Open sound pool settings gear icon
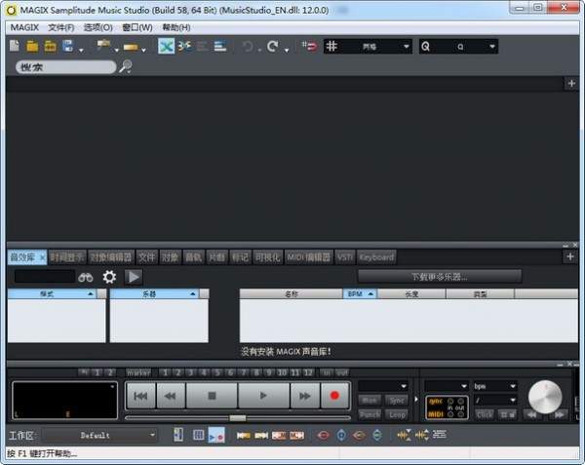585x465 pixels. (x=109, y=277)
